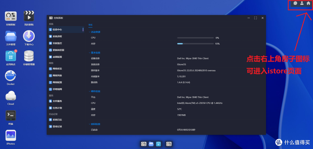This screenshot has height=149, width=313.
Task: Click the system name value iStoreOS
Action: coord(182,65)
